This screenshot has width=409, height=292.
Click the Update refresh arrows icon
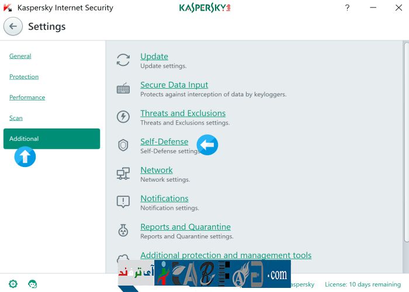(x=123, y=60)
